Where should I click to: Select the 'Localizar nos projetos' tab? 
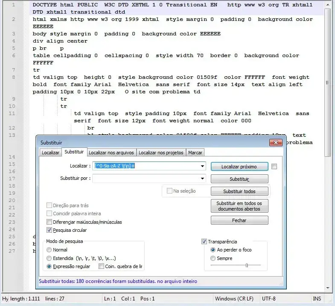[161, 153]
